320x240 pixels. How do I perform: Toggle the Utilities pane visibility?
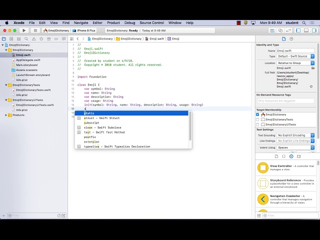(x=314, y=30)
